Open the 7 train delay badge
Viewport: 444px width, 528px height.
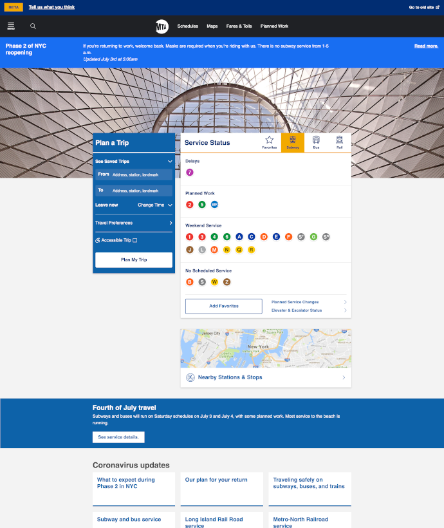tap(190, 173)
